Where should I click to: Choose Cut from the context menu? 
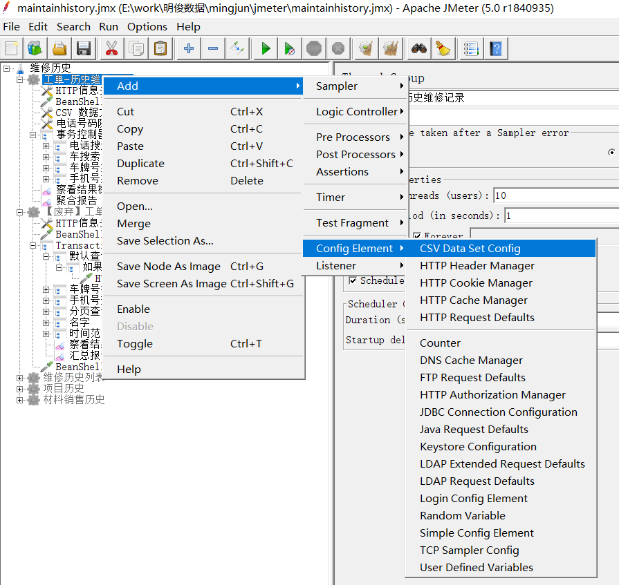tap(204, 112)
